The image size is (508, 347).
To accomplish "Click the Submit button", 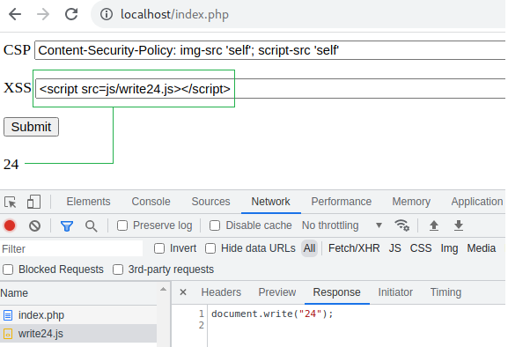I will 31,127.
